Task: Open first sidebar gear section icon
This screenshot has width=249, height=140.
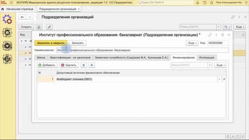Action: point(7,19)
